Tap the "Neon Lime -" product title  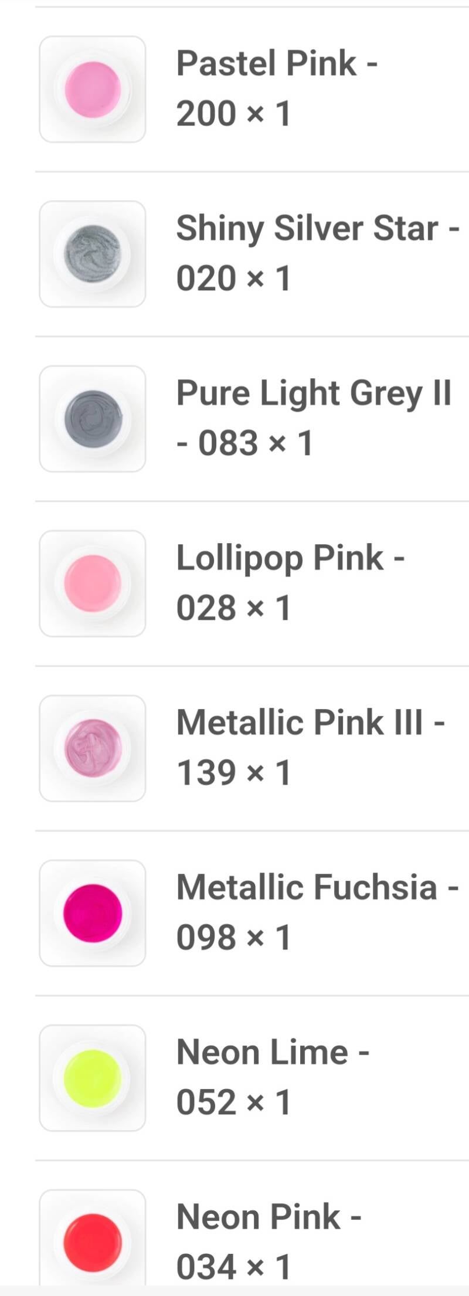(273, 1052)
